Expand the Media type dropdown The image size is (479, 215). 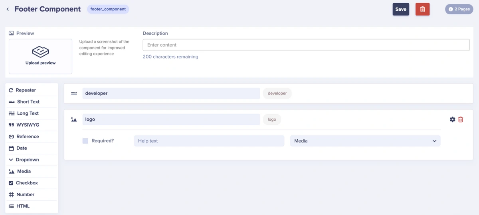pos(365,141)
